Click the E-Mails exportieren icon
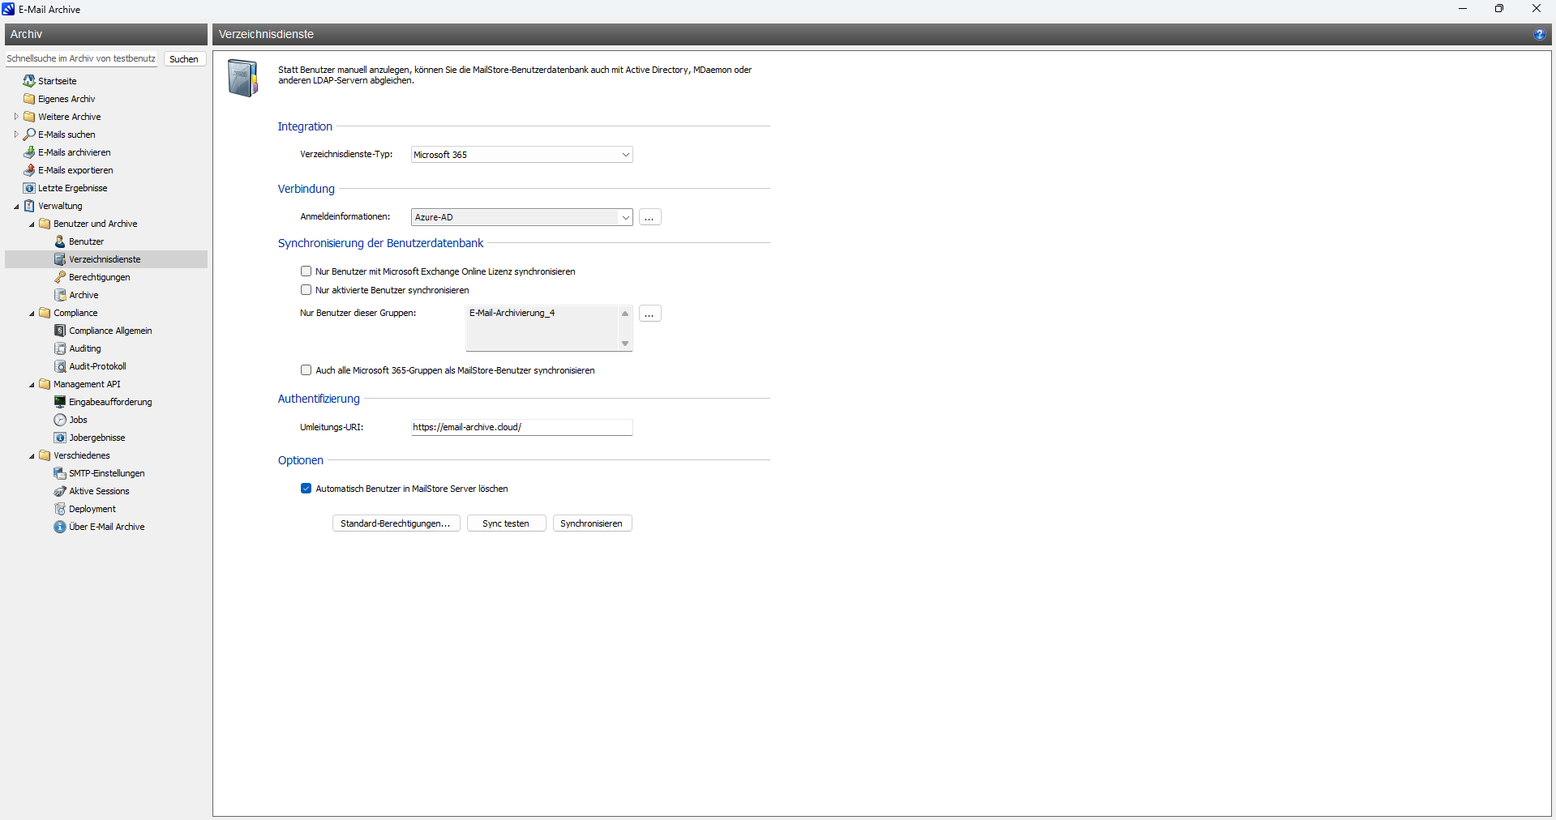 (29, 170)
